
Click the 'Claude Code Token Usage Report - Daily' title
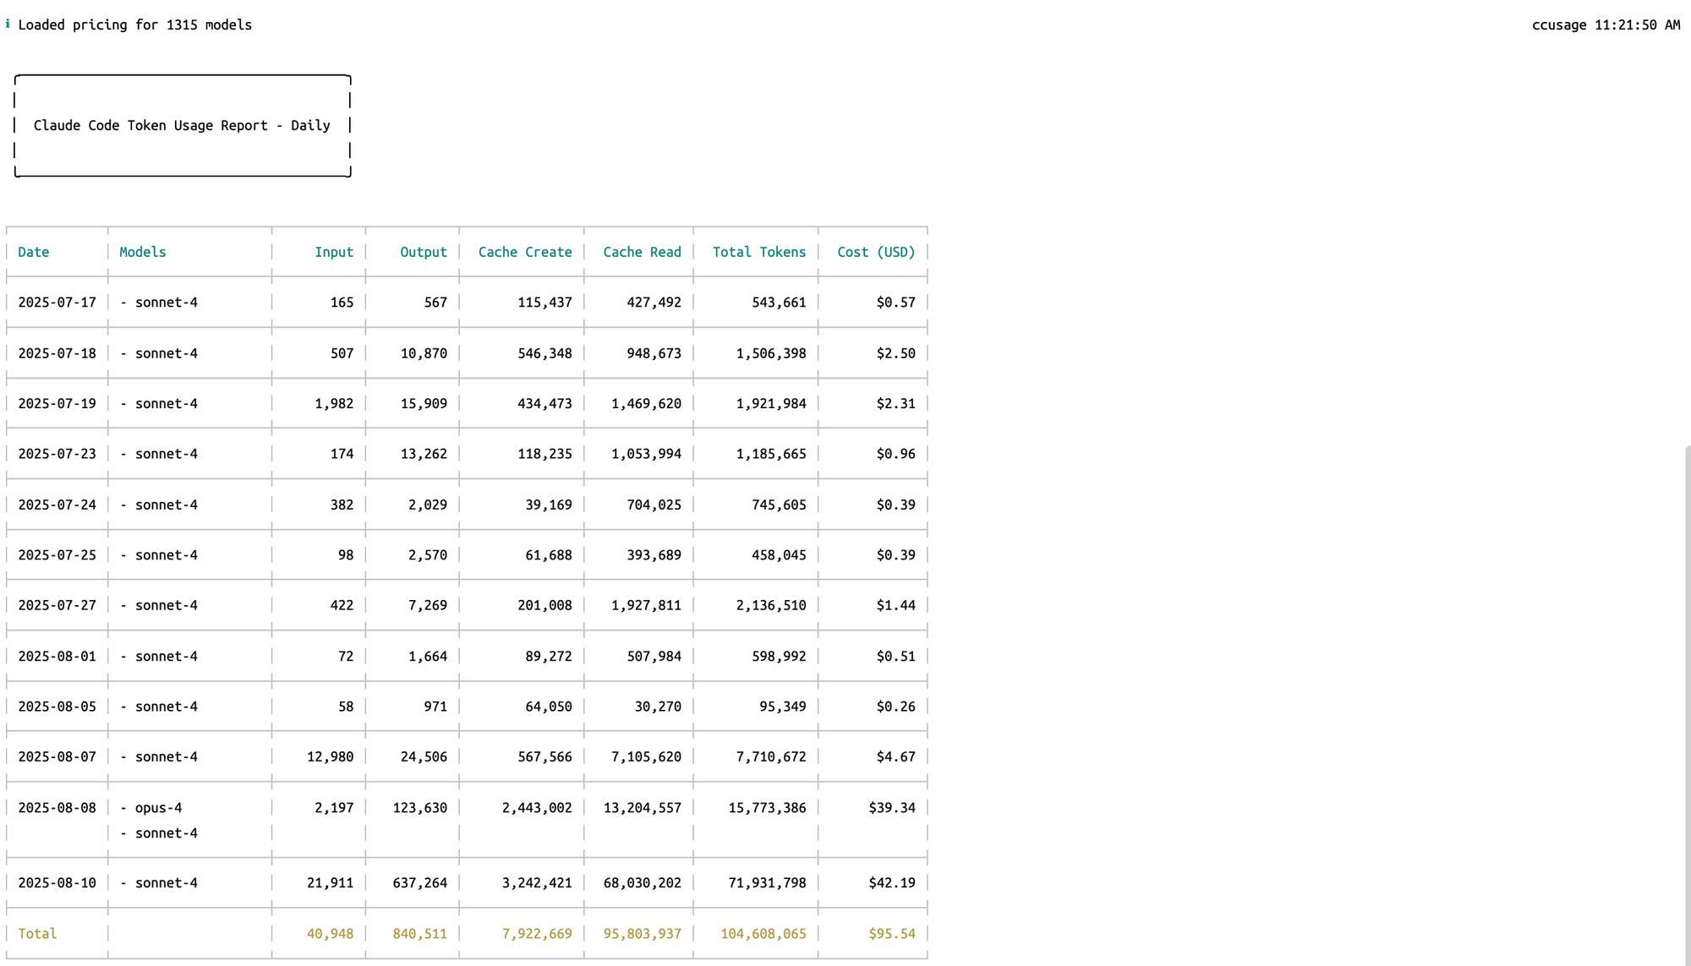pos(182,125)
